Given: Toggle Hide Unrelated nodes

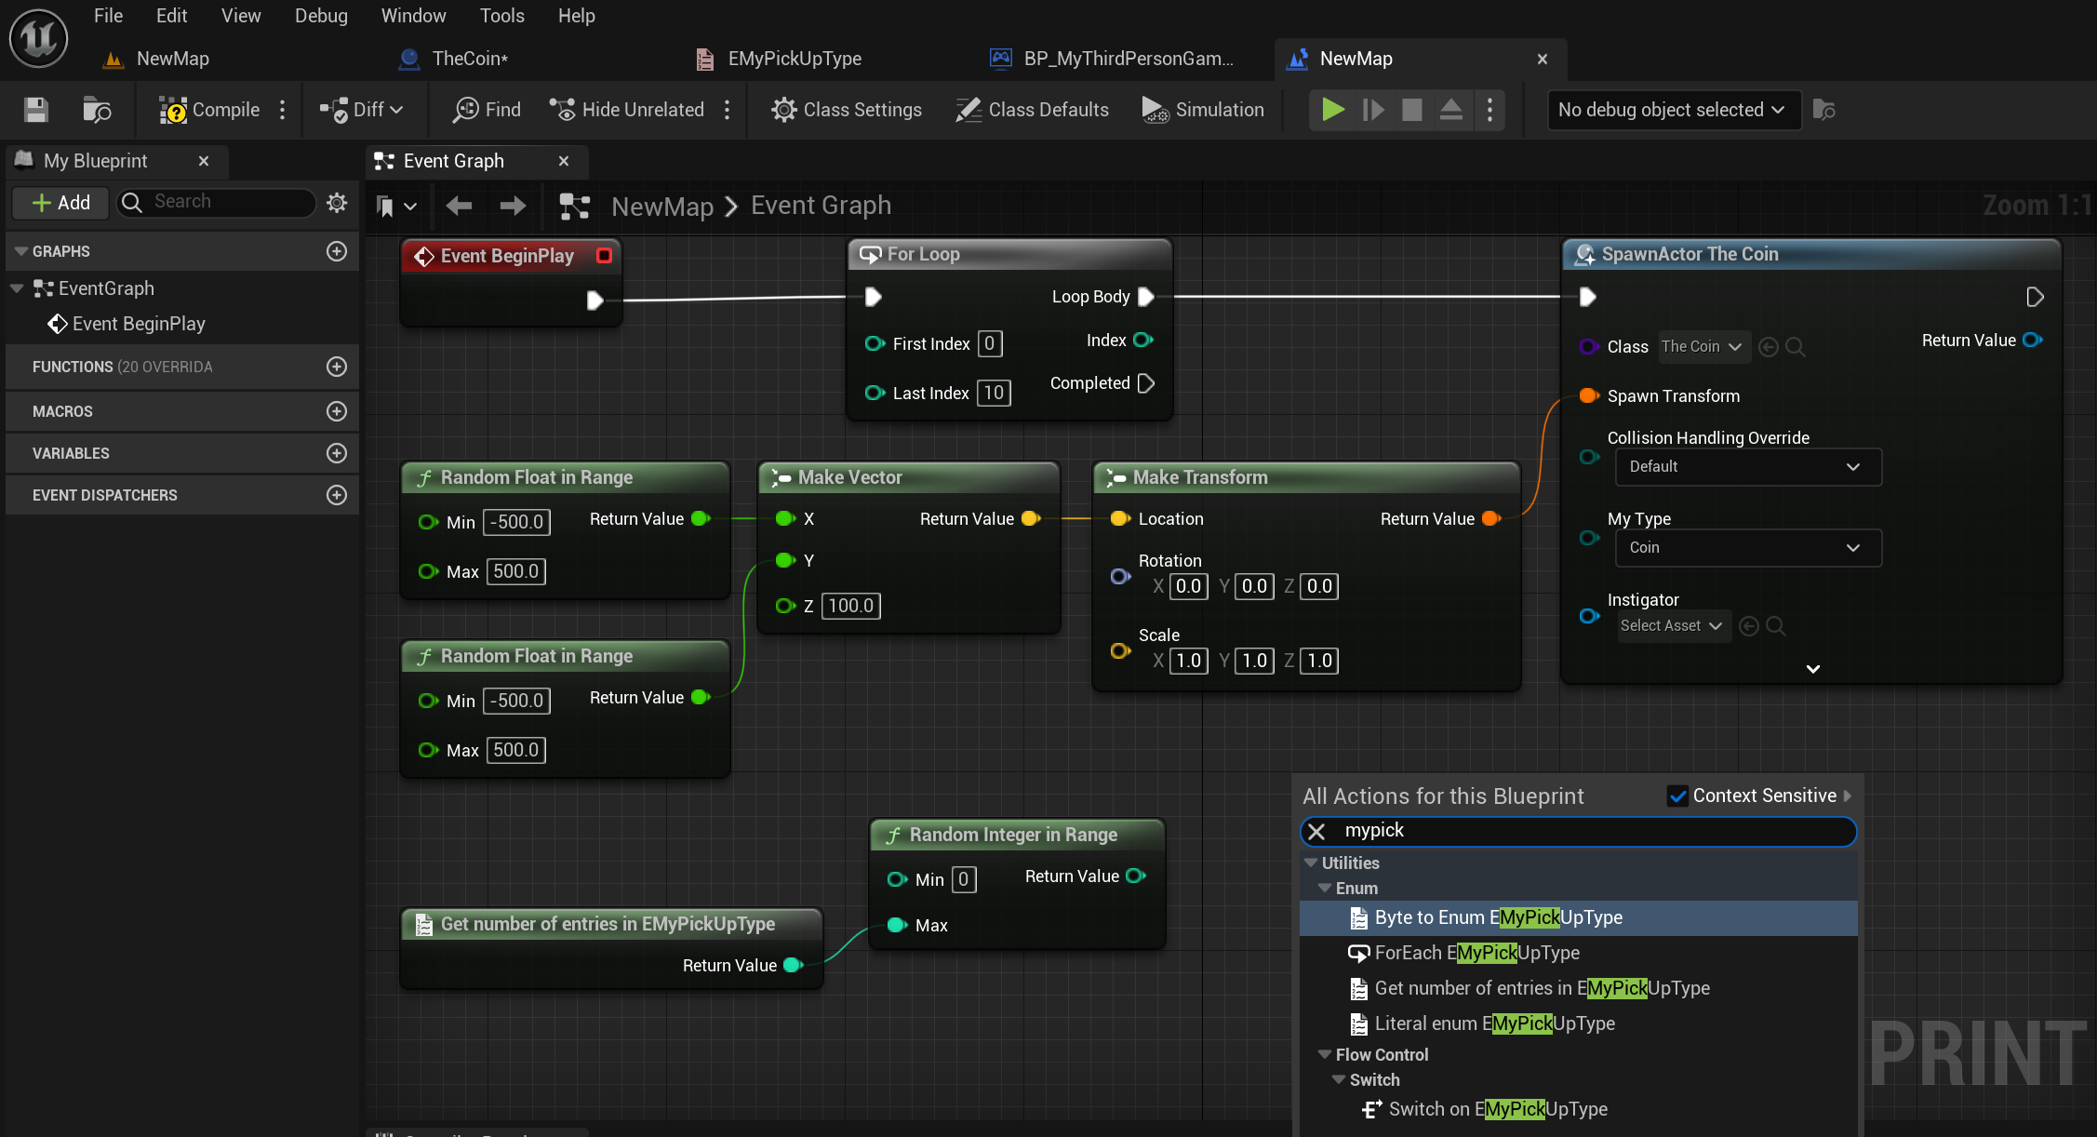Looking at the screenshot, I should coord(627,110).
